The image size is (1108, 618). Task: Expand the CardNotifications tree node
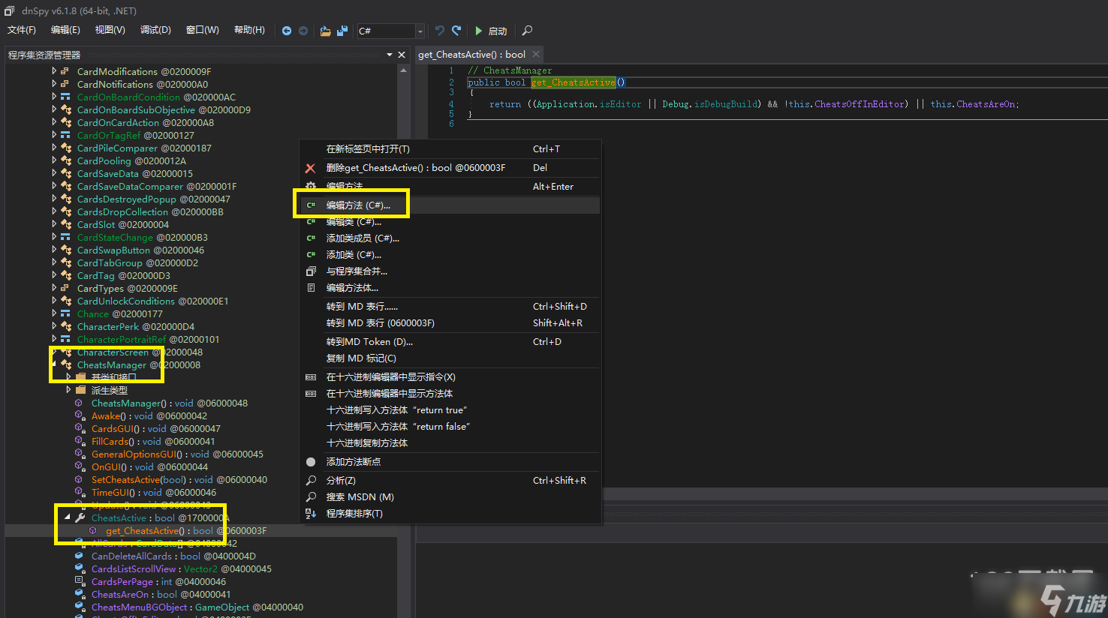coord(54,84)
